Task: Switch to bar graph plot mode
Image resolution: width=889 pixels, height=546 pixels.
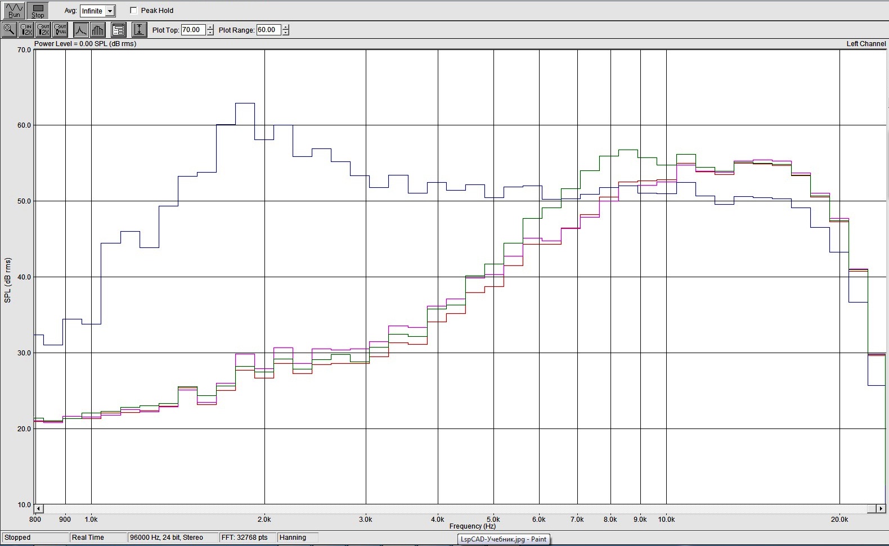Action: point(97,29)
